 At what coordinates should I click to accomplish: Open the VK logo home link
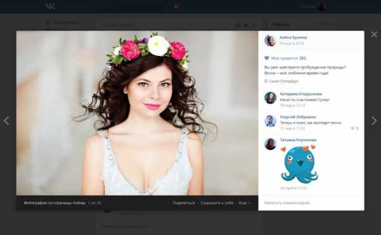coord(50,6)
